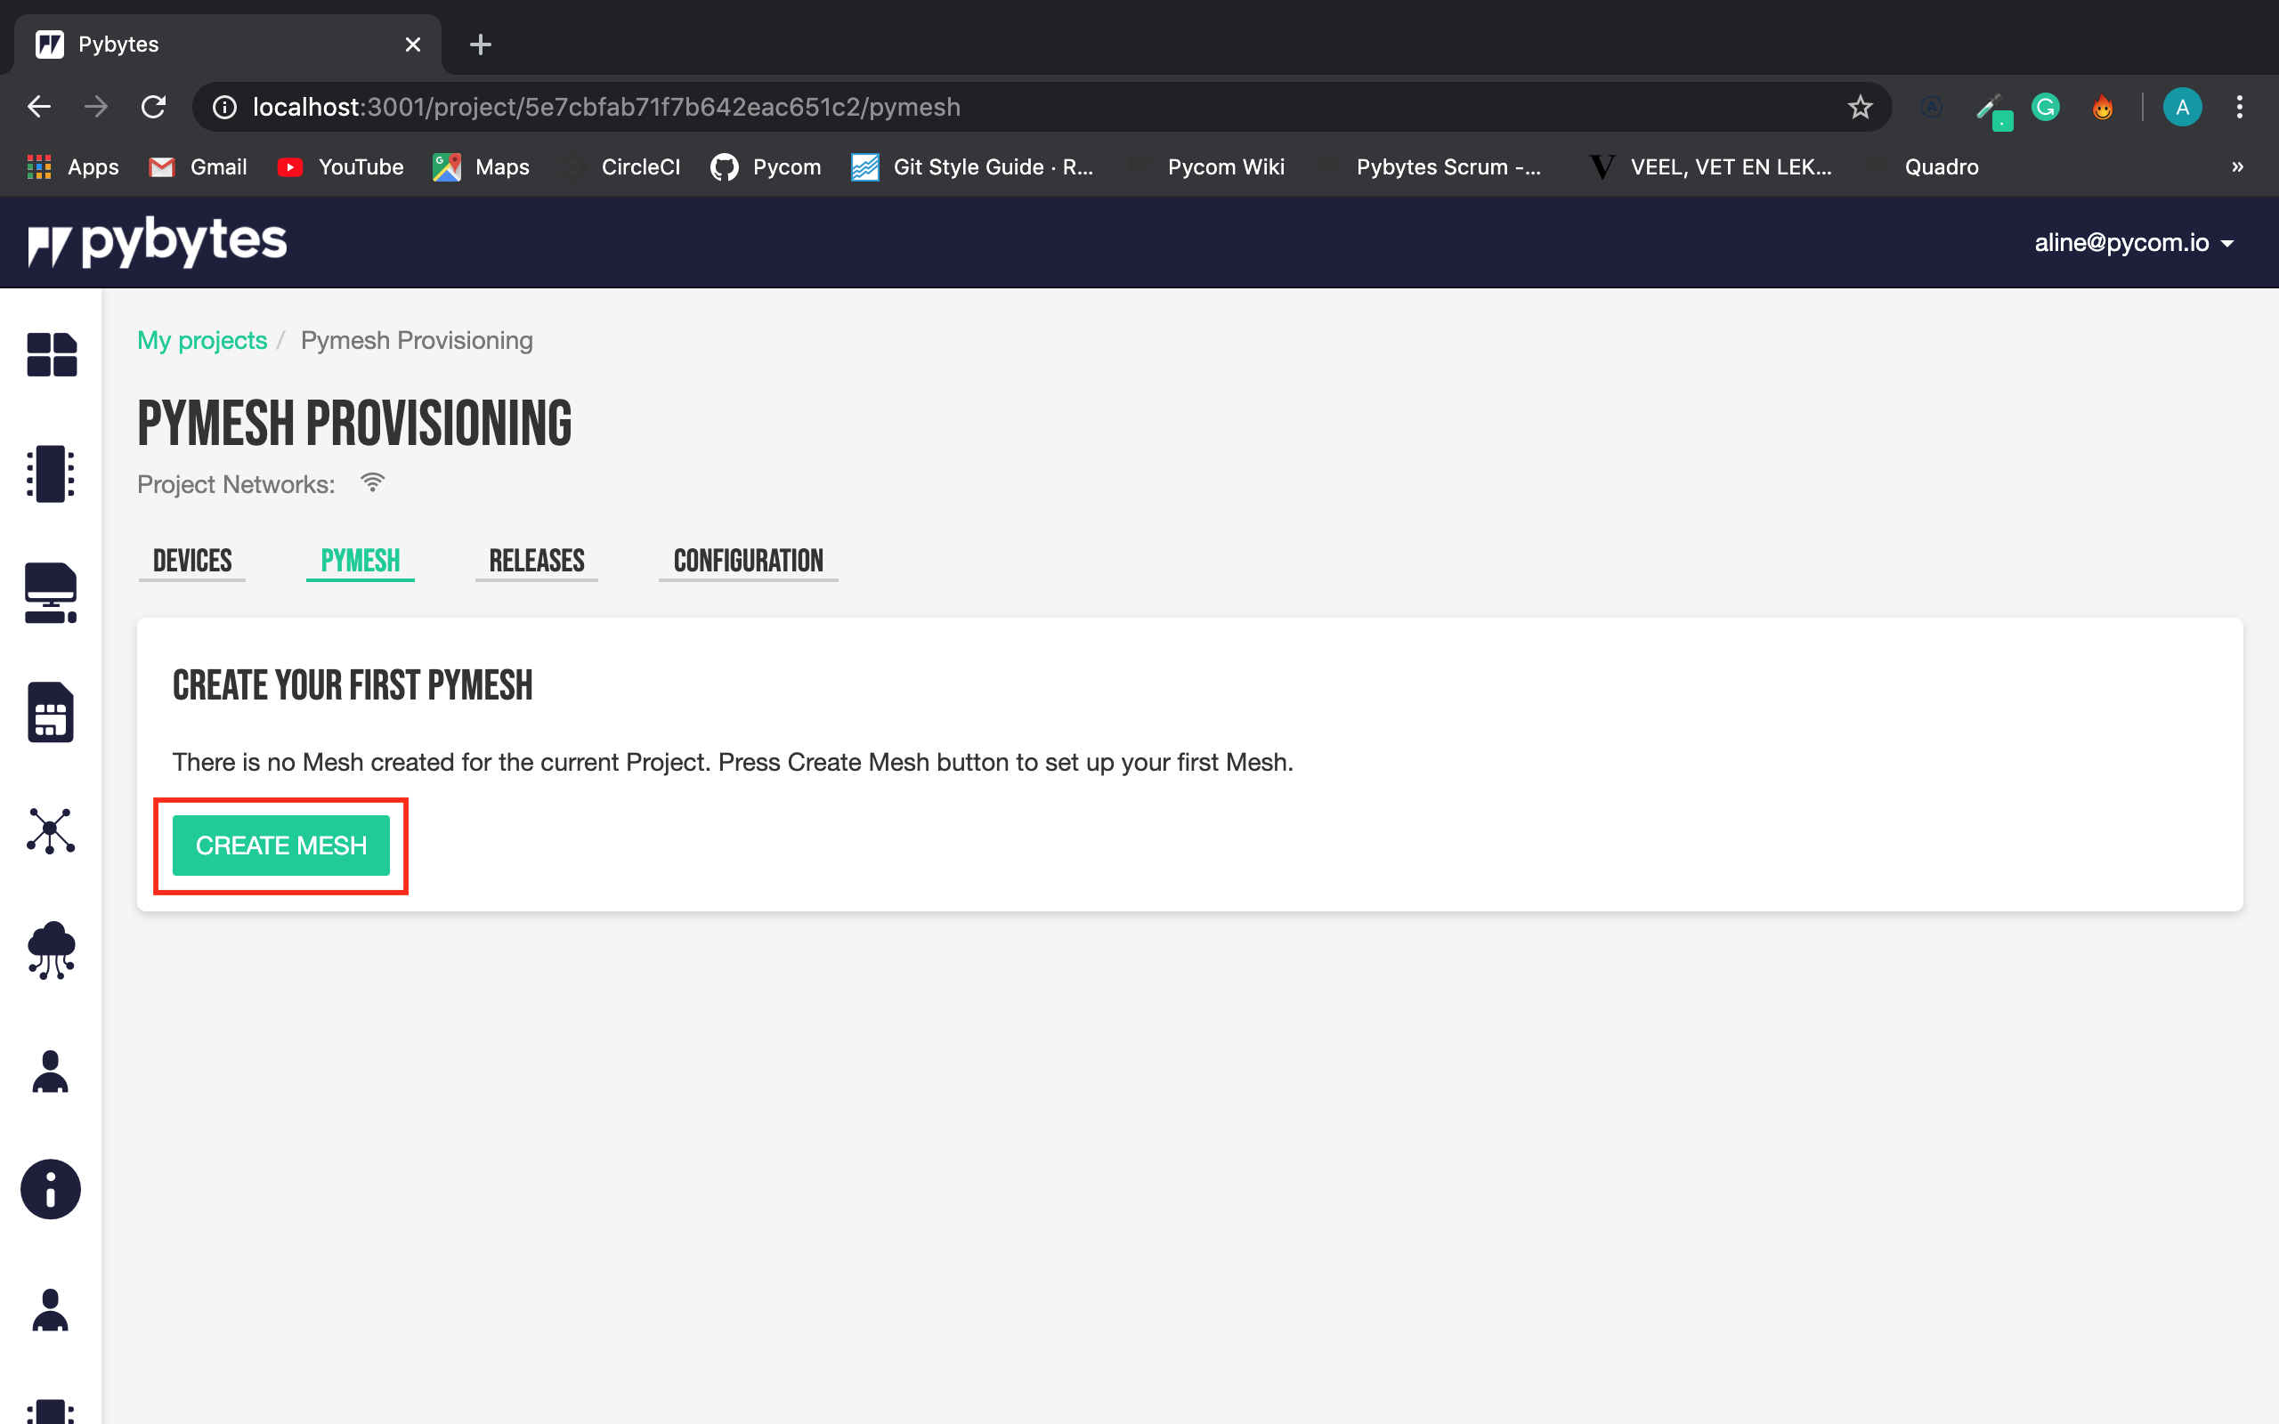Navigate to My projects link
The height and width of the screenshot is (1424, 2279).
tap(202, 340)
